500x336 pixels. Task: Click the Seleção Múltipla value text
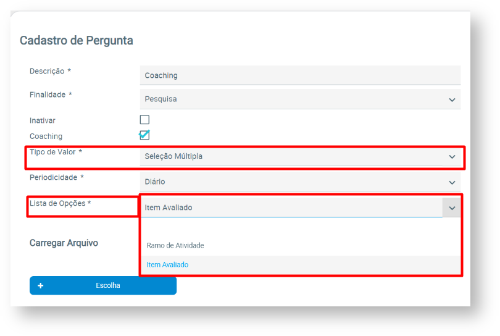(x=173, y=156)
